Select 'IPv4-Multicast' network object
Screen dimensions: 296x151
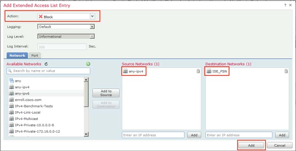click(46, 118)
